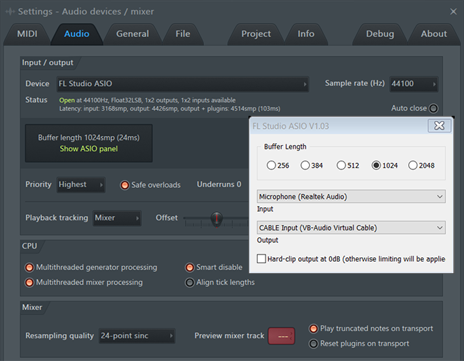Click the green Open status text
Image resolution: width=464 pixels, height=361 pixels.
click(67, 100)
